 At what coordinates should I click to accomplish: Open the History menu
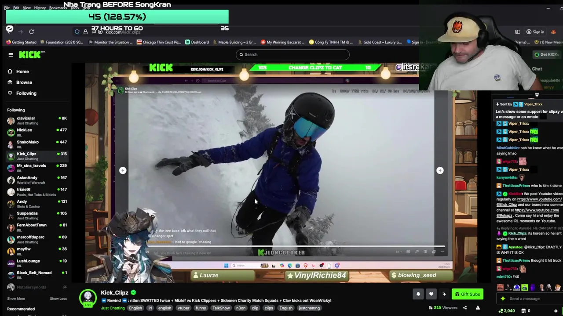point(40,8)
